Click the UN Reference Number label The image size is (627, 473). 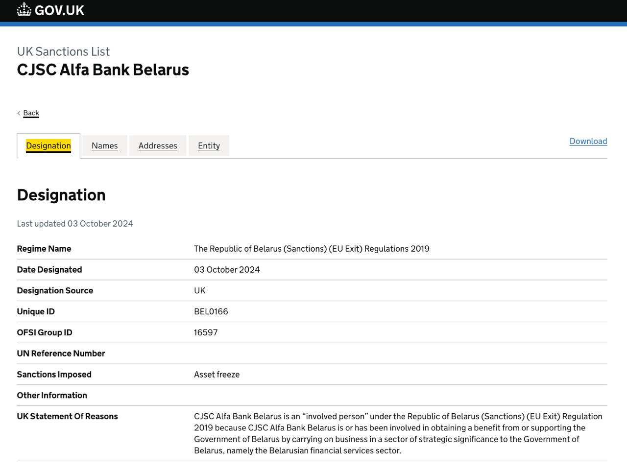(x=61, y=354)
